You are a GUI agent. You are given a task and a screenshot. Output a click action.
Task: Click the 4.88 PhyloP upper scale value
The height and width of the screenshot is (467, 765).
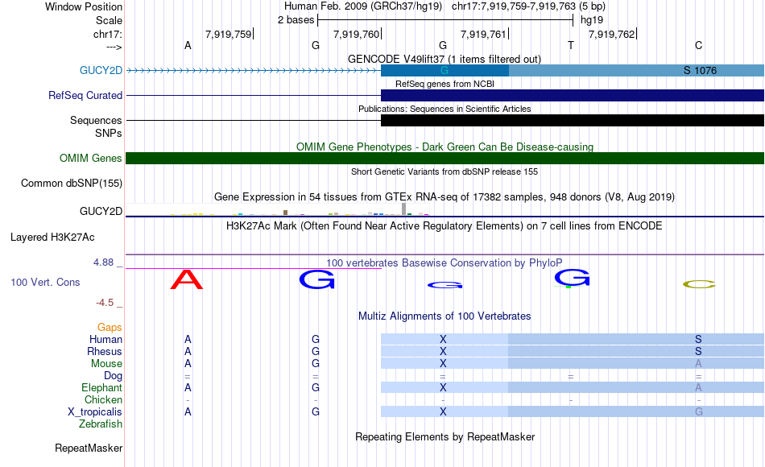click(103, 262)
